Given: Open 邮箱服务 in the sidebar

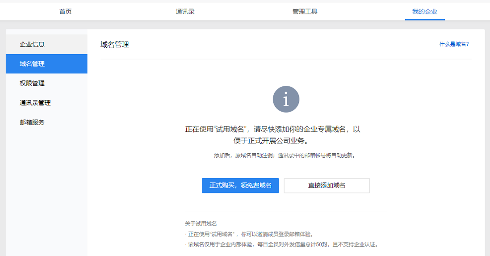Looking at the screenshot, I should click(x=32, y=122).
